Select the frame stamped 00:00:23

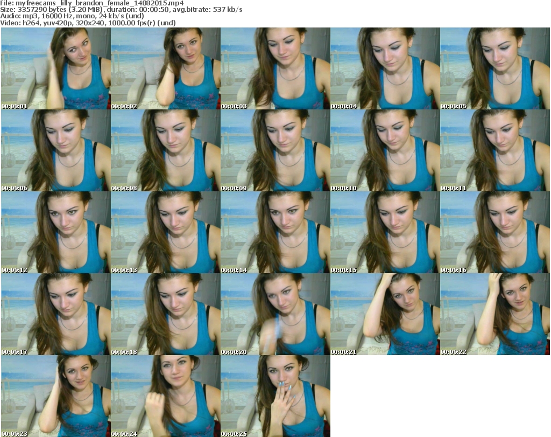point(56,396)
